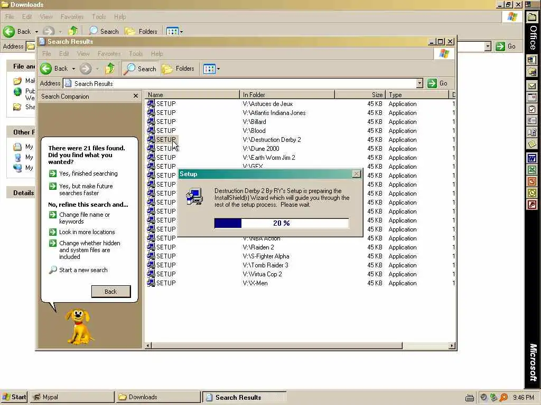Select SETUP icon in V:\Blood row
Image resolution: width=541 pixels, height=405 pixels.
pyautogui.click(x=151, y=131)
